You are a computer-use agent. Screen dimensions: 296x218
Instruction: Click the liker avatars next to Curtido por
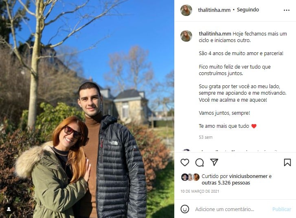[190, 177]
